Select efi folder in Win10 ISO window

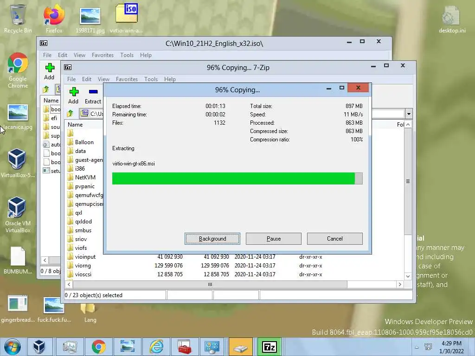click(54, 118)
